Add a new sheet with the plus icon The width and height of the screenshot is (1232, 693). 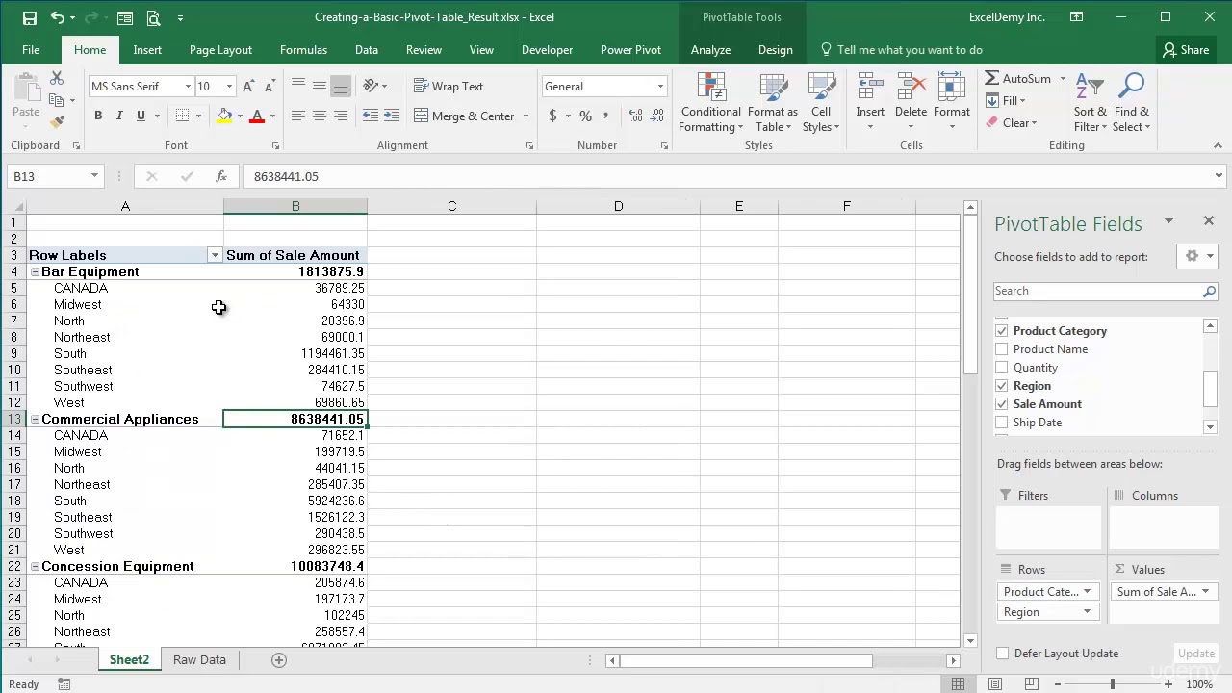279,659
